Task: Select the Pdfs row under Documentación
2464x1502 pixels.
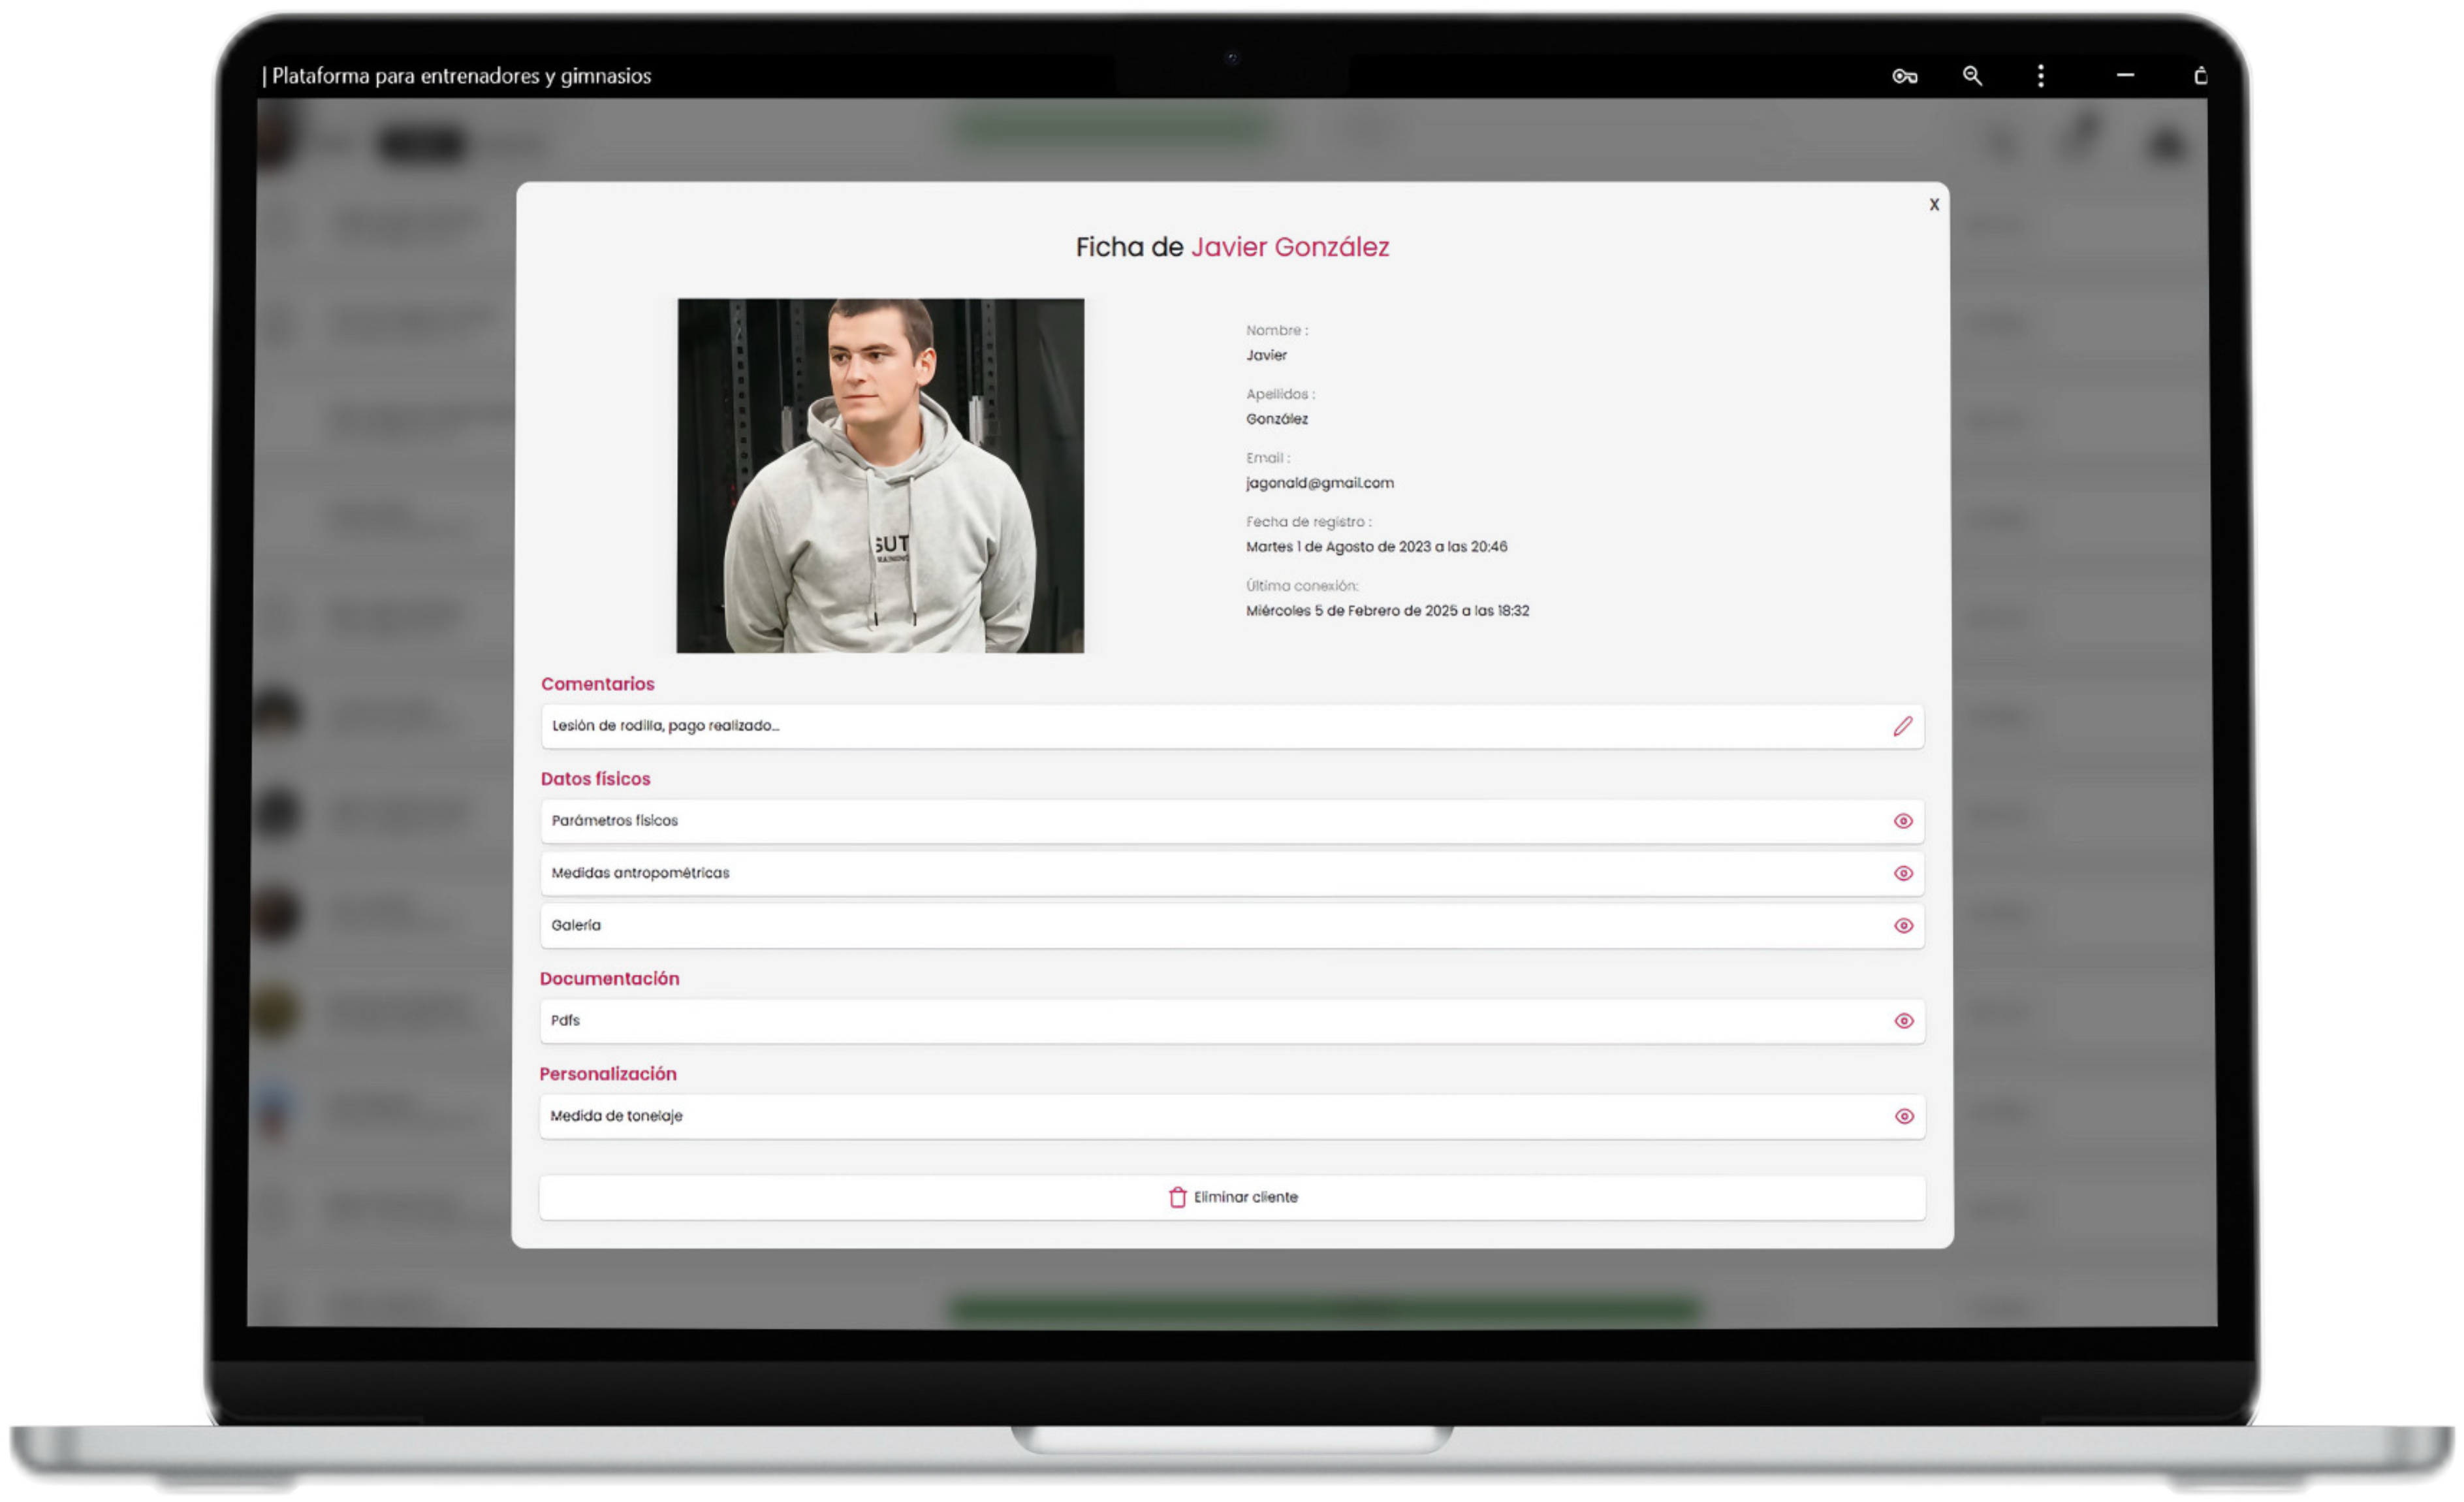Action: [1200, 1021]
